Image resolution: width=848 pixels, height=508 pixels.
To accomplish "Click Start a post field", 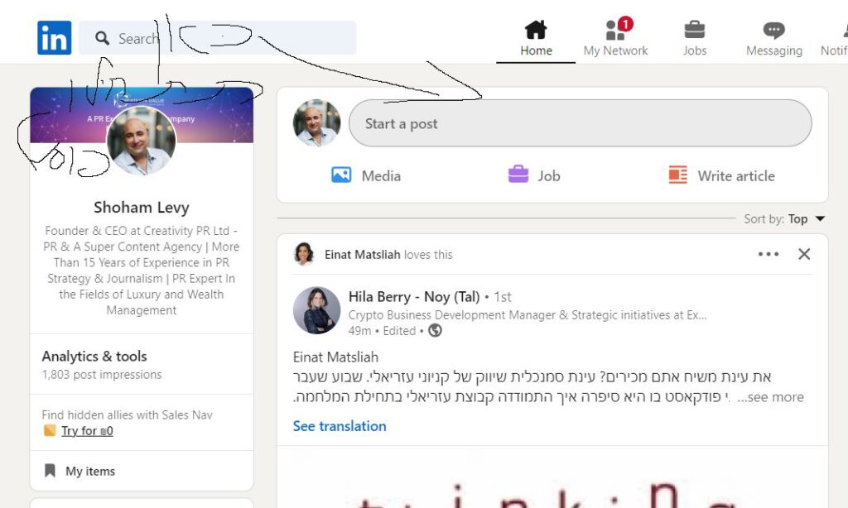I will tap(580, 123).
